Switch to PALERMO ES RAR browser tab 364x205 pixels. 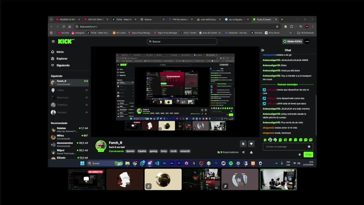click(x=68, y=19)
